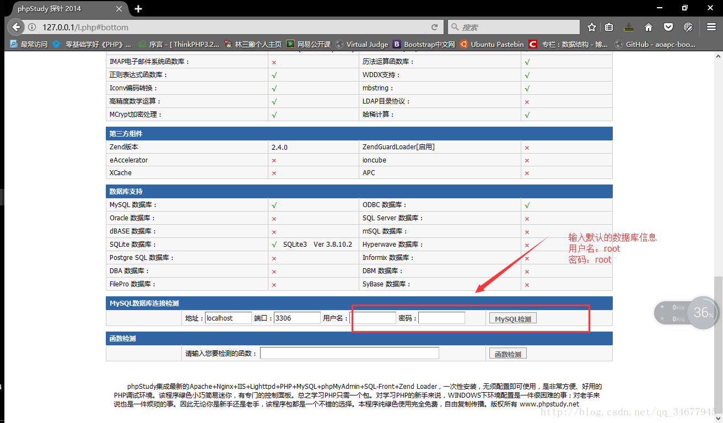The width and height of the screenshot is (723, 423).
Task: Click the 密码 input field
Action: pos(441,318)
